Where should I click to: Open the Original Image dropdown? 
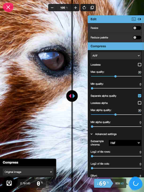pos(28,172)
